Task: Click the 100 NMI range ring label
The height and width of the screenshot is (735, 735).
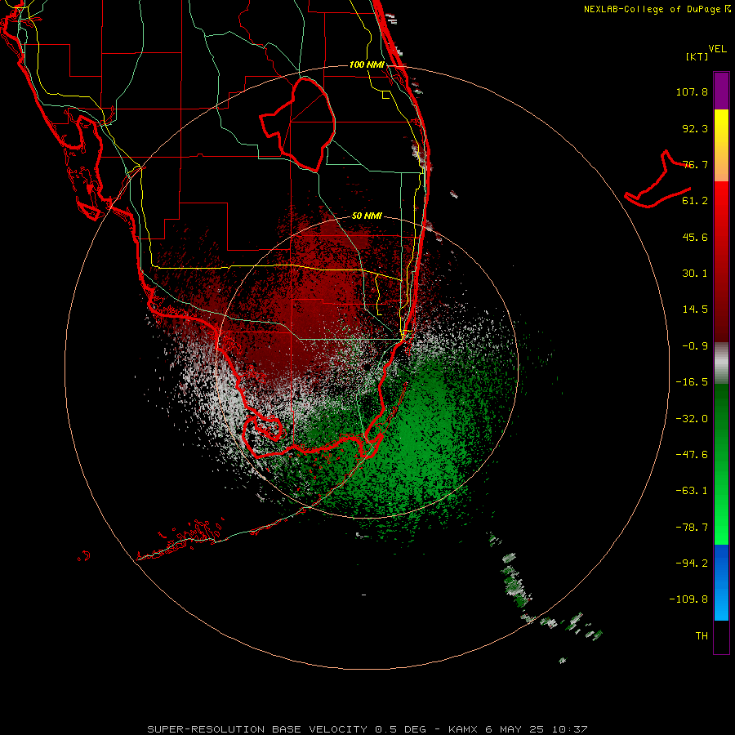Action: [367, 65]
